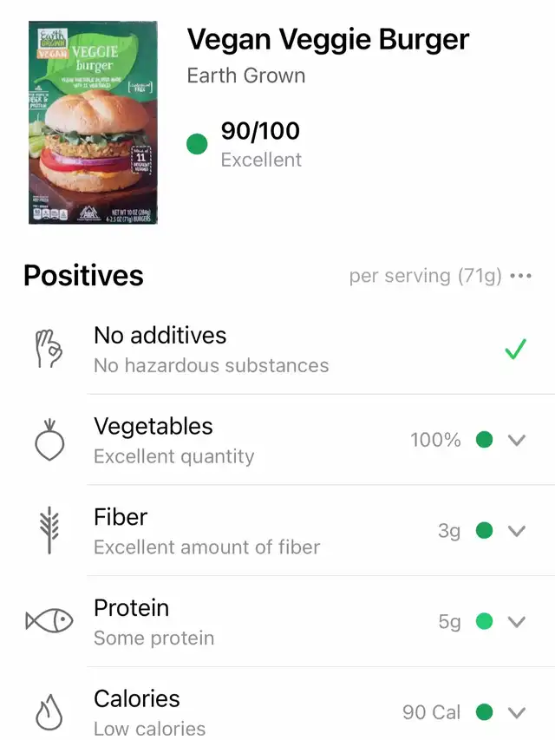Click the fish Protein icon
This screenshot has height=740, width=555.
49,620
